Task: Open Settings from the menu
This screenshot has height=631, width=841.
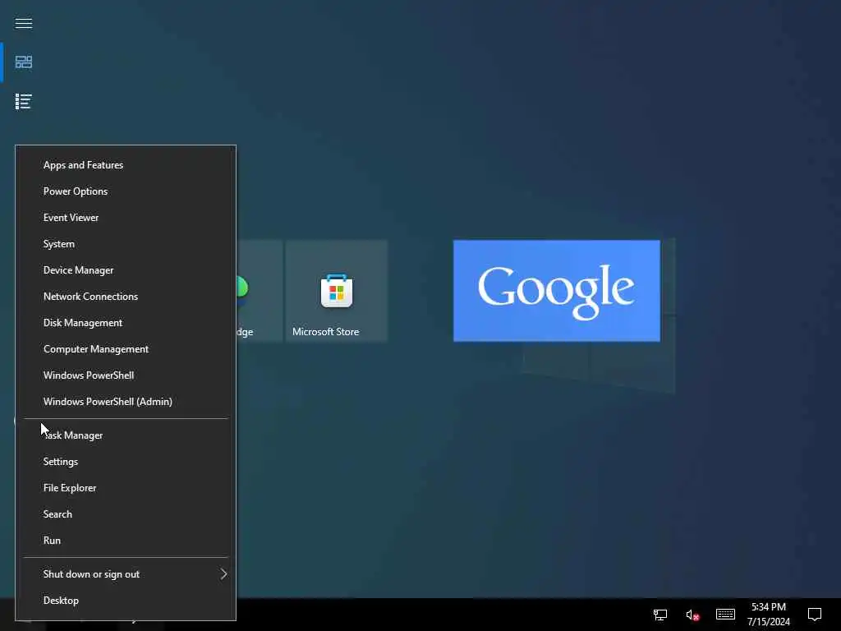Action: pos(126,462)
